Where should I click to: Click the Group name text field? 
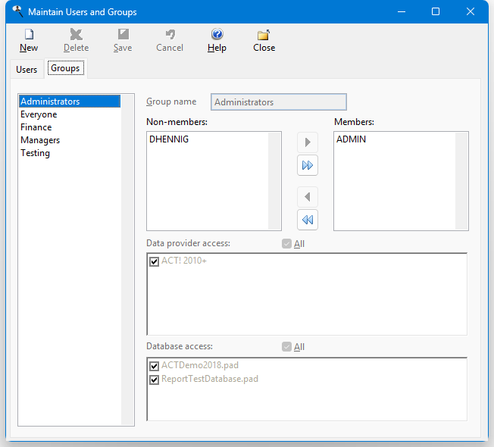[279, 102]
